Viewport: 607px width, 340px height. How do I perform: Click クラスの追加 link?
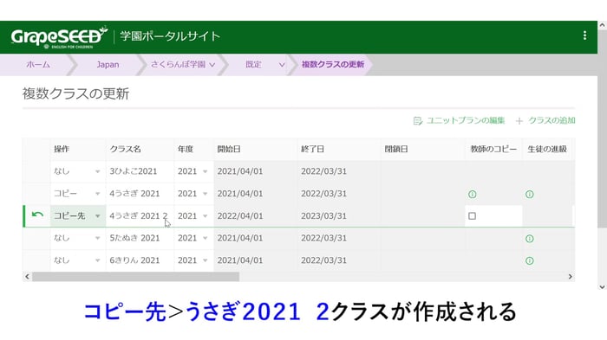(552, 120)
